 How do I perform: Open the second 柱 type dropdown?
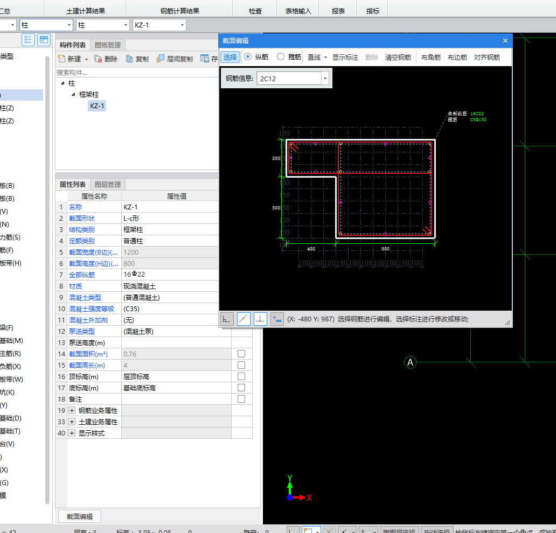[126, 25]
